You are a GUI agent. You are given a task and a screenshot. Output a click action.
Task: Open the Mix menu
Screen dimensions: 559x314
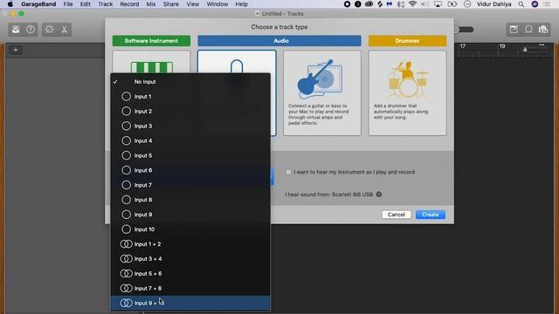(x=151, y=4)
